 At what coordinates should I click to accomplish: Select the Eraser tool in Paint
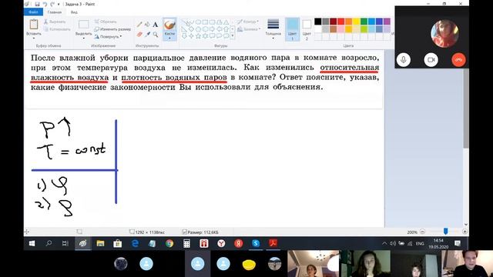(x=139, y=34)
